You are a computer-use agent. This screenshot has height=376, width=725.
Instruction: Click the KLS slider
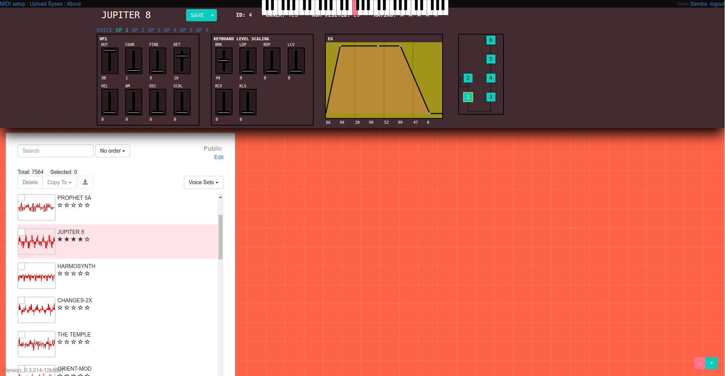tap(248, 102)
